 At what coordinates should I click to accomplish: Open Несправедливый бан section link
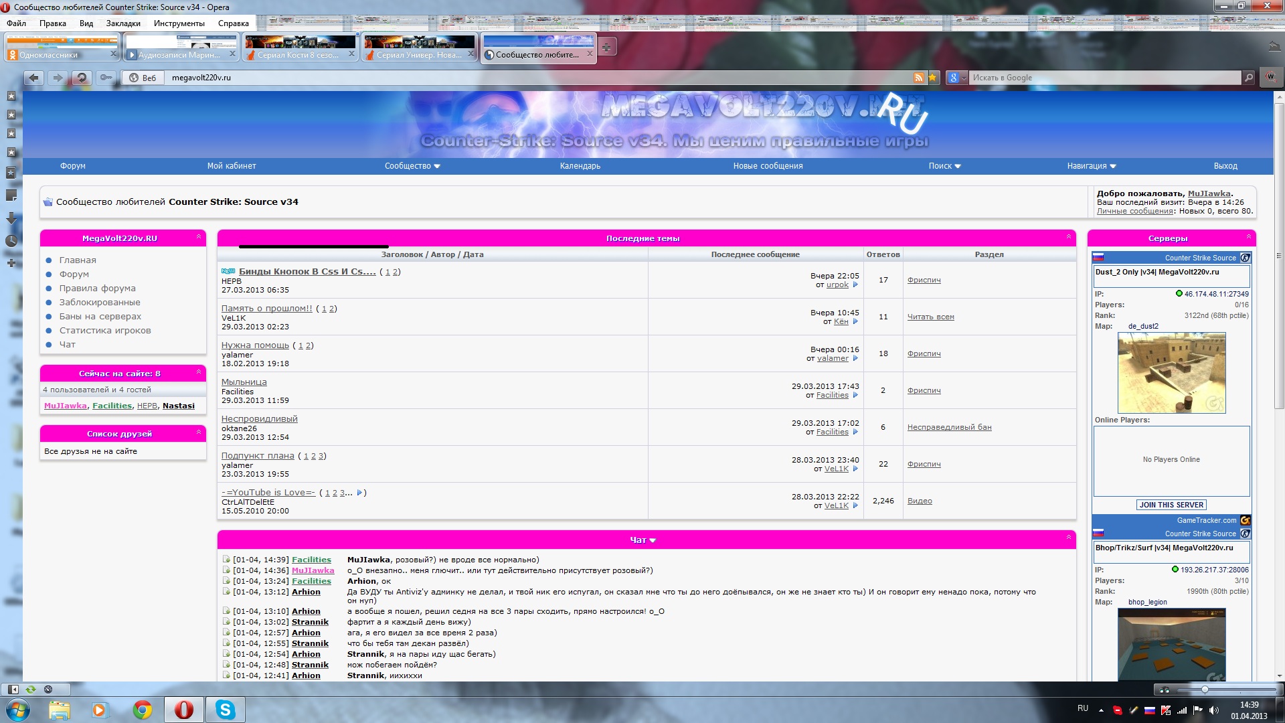(949, 427)
